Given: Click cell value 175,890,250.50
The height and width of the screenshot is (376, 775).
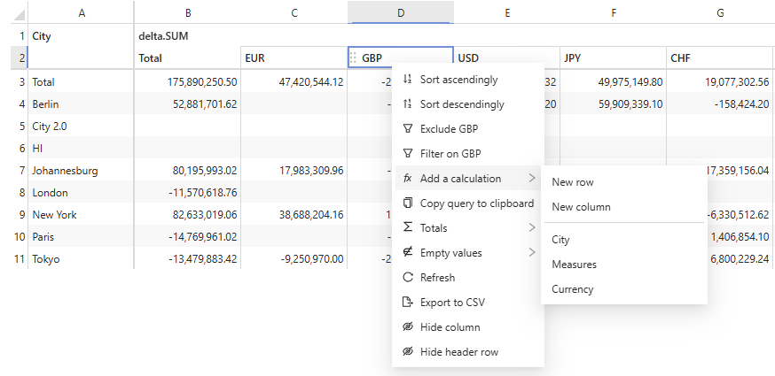Looking at the screenshot, I should point(202,82).
